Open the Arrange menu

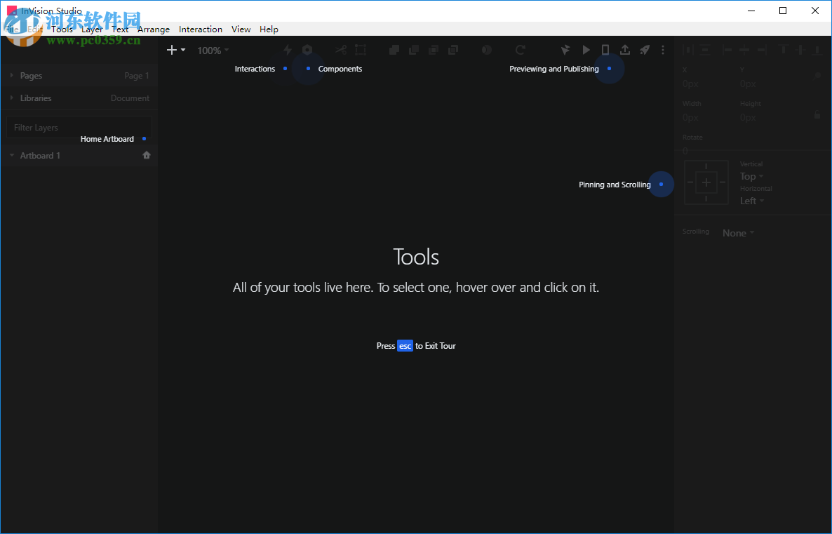[153, 29]
